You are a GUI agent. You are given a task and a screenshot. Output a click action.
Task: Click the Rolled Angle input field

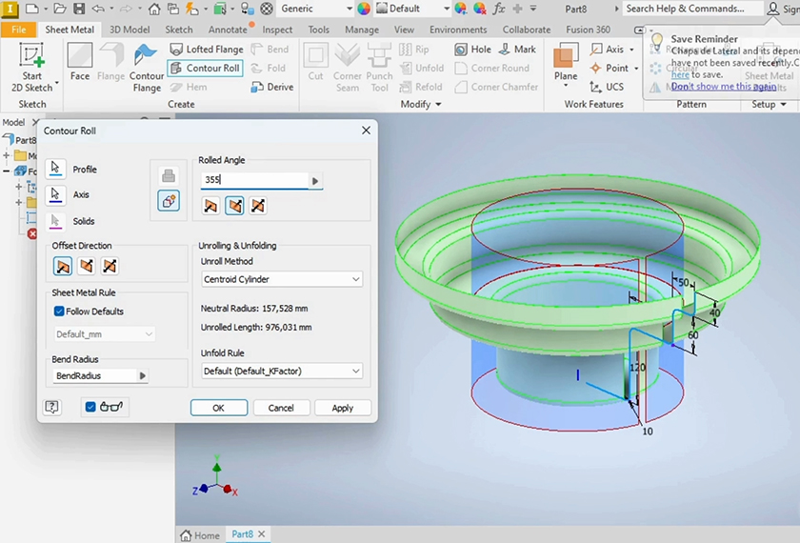(x=254, y=180)
